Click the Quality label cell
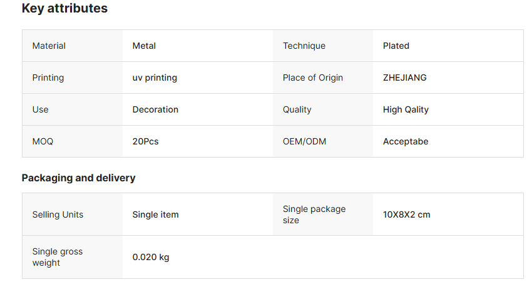 [297, 109]
